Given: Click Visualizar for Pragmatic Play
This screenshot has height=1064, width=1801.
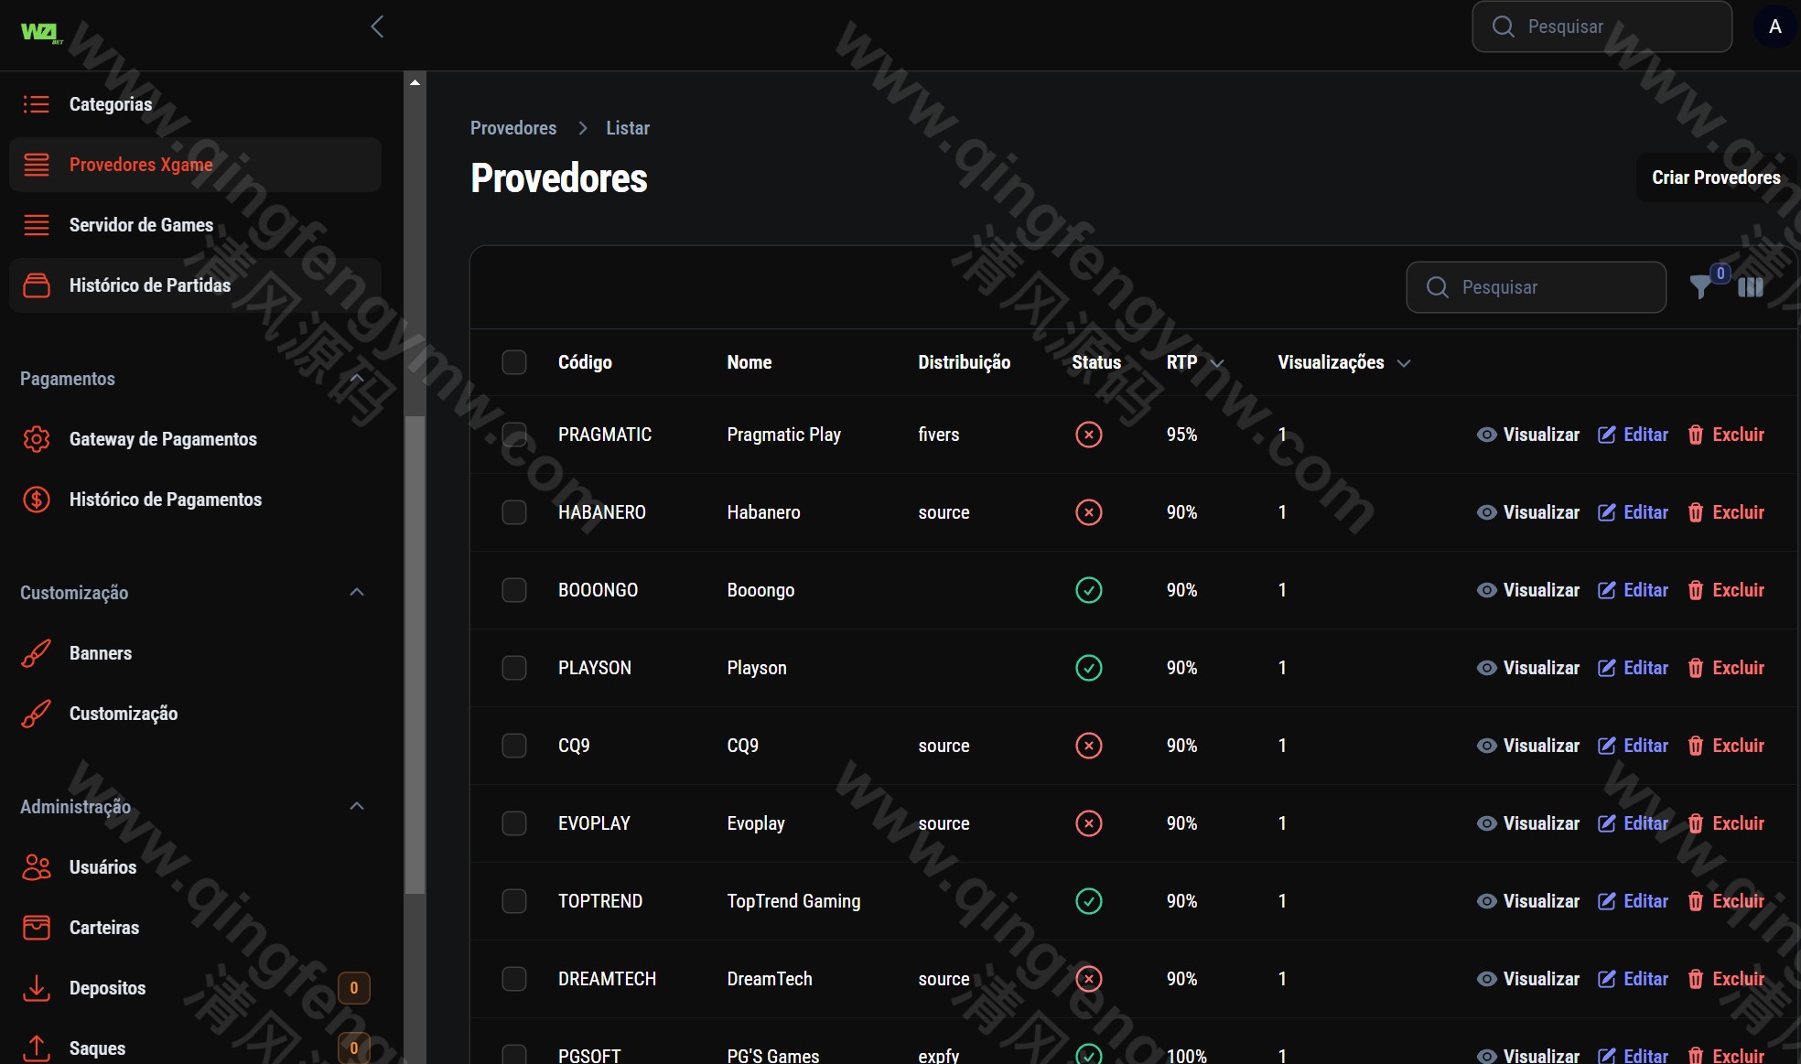Looking at the screenshot, I should tap(1528, 435).
